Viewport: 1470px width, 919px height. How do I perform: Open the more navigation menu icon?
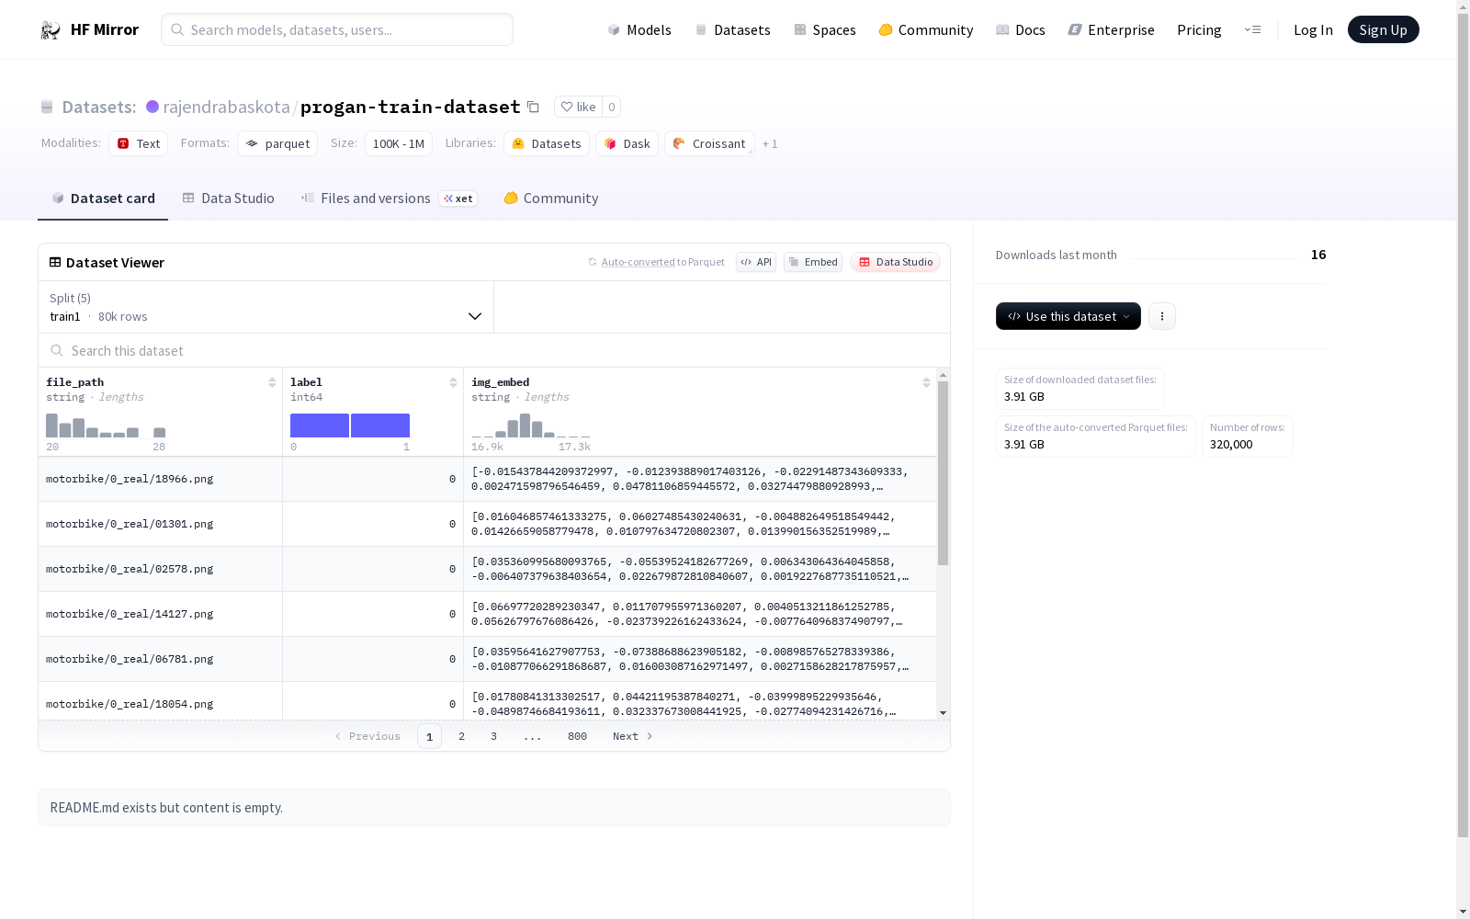pos(1252,29)
